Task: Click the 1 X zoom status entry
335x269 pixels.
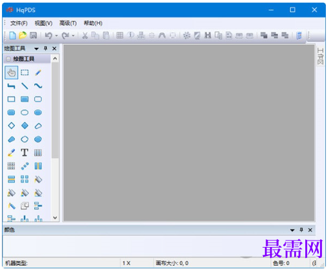Action: pyautogui.click(x=126, y=263)
